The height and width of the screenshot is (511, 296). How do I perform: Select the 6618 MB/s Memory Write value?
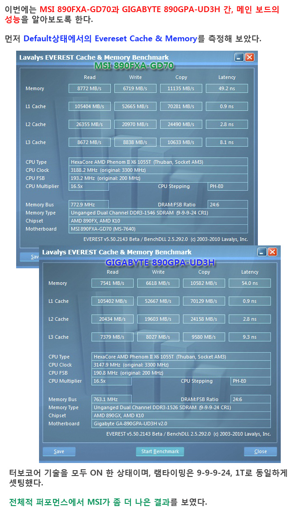pyautogui.click(x=158, y=283)
